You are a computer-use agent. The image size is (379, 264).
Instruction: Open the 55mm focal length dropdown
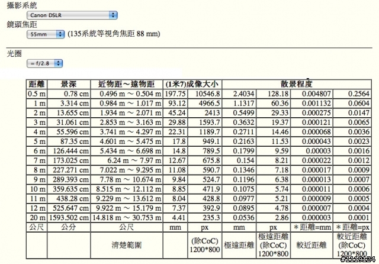[x=46, y=34]
